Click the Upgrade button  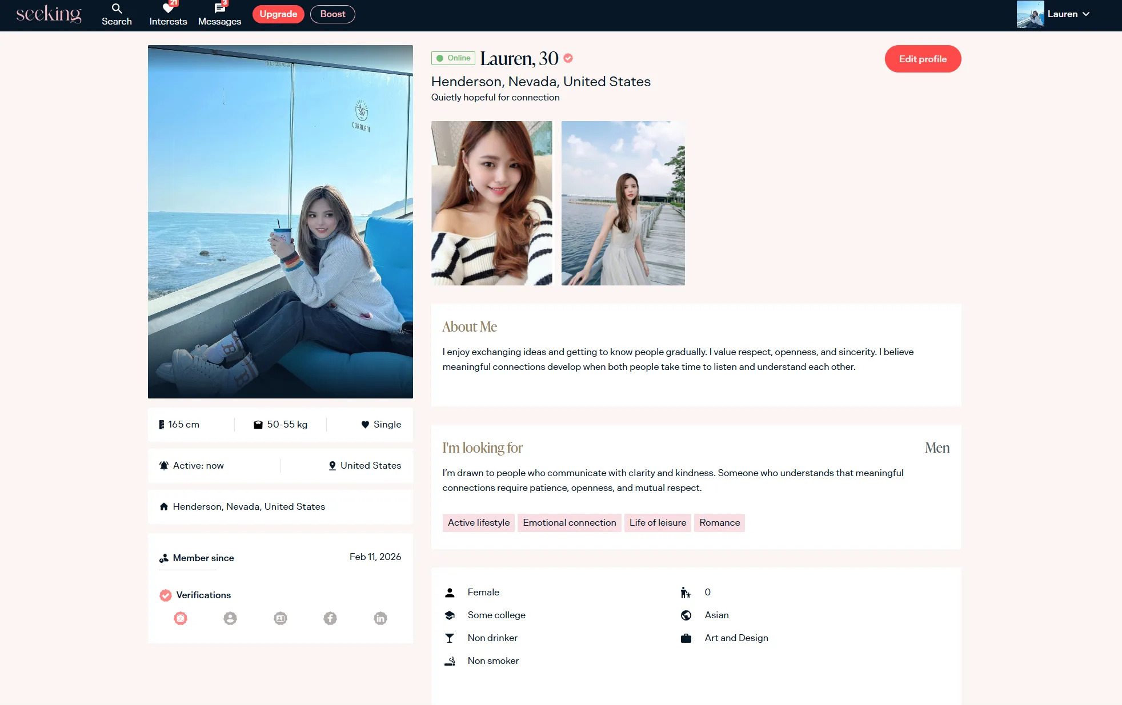coord(278,14)
